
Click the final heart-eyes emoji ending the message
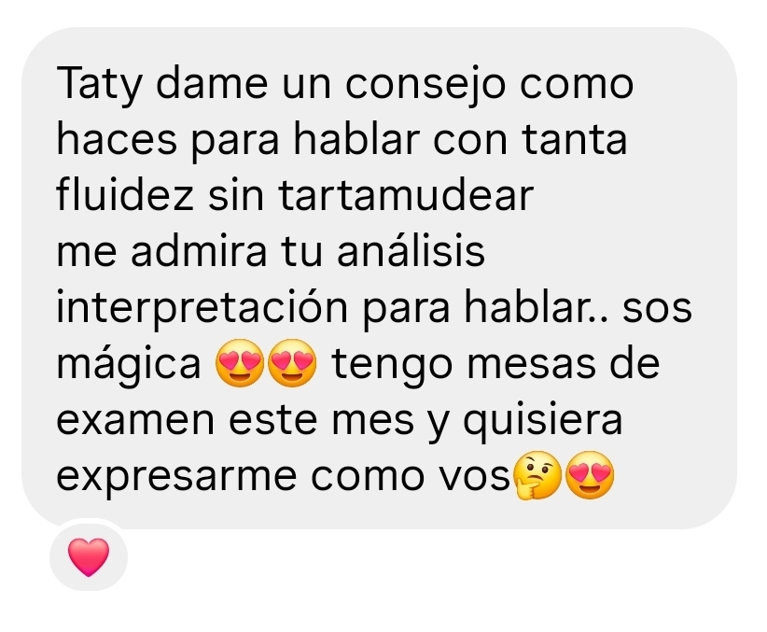pyautogui.click(x=590, y=475)
